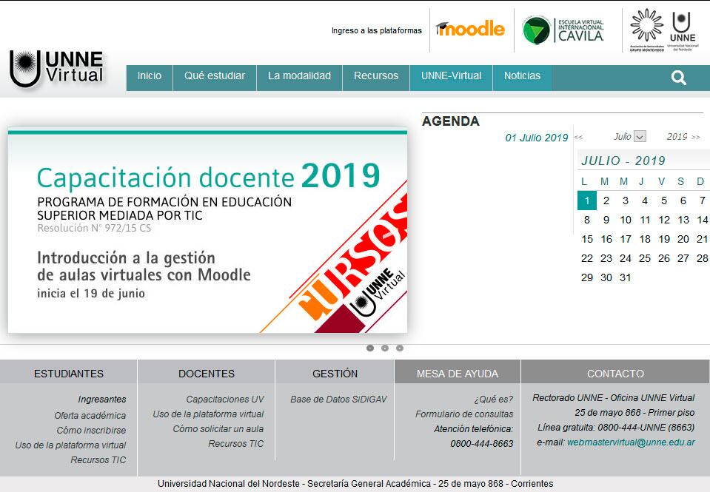Open the Formulario de consultas link

[x=464, y=414]
